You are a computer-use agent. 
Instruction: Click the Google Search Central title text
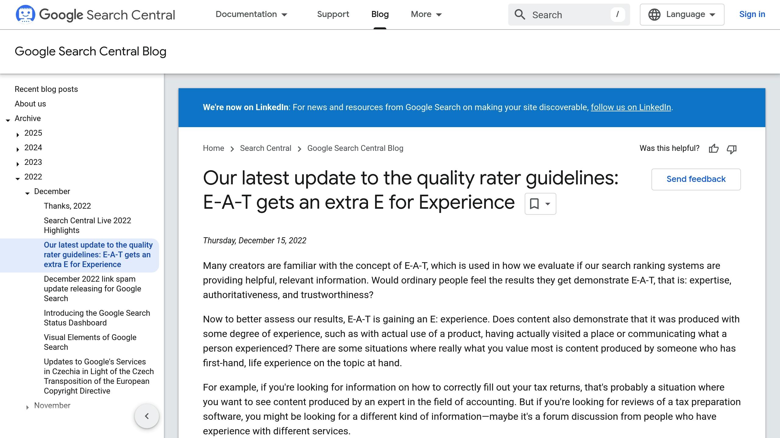107,15
